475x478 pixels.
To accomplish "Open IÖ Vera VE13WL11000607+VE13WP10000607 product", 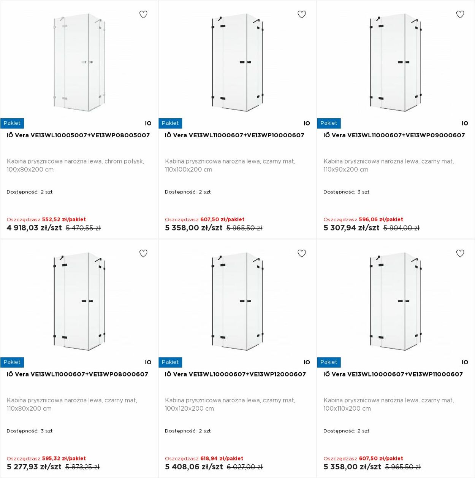I will point(234,135).
